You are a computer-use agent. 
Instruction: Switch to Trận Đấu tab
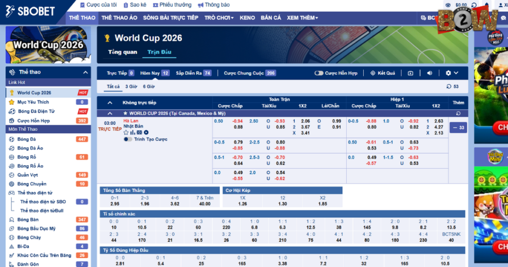point(159,52)
